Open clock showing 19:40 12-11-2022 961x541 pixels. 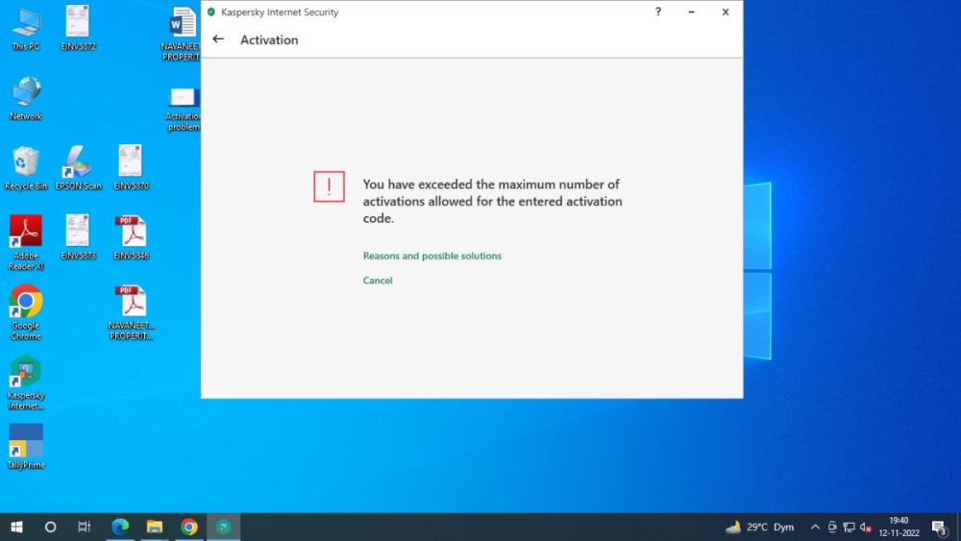[x=899, y=527]
